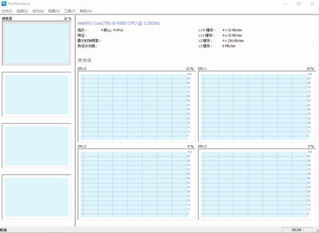
Task: Click the 最大时钟频率 label
Action: (x=89, y=41)
